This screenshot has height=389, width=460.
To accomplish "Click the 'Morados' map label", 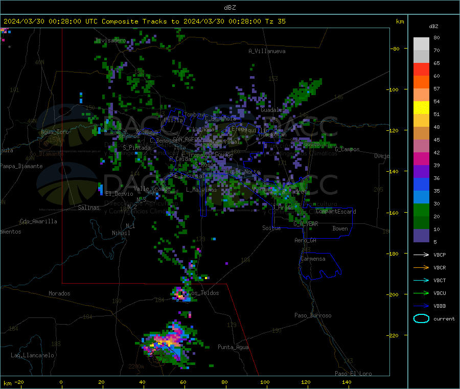I will click(59, 293).
